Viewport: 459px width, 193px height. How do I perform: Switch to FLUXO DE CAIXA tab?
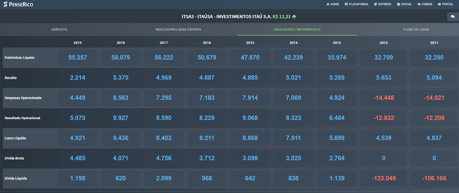click(x=416, y=29)
